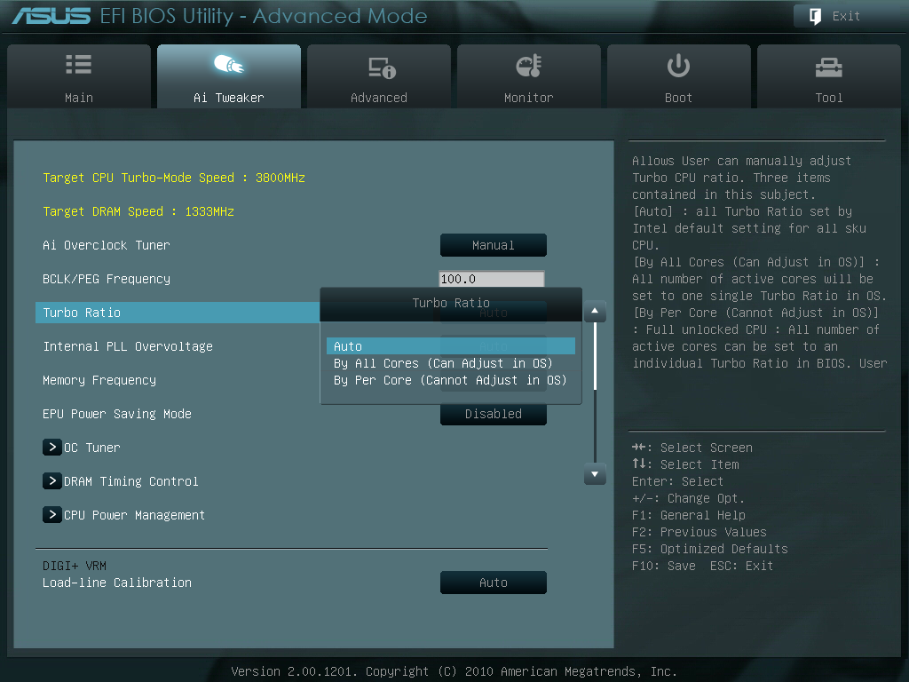Click the F5: Optimized Defaults hint
The image size is (909, 682).
point(710,549)
